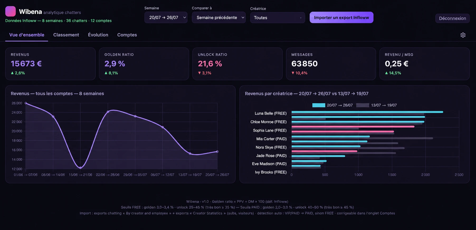Open the Semaine 20/07 → 26/07 dropdown

(166, 17)
